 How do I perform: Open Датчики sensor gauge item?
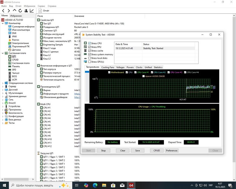(x=10, y=50)
